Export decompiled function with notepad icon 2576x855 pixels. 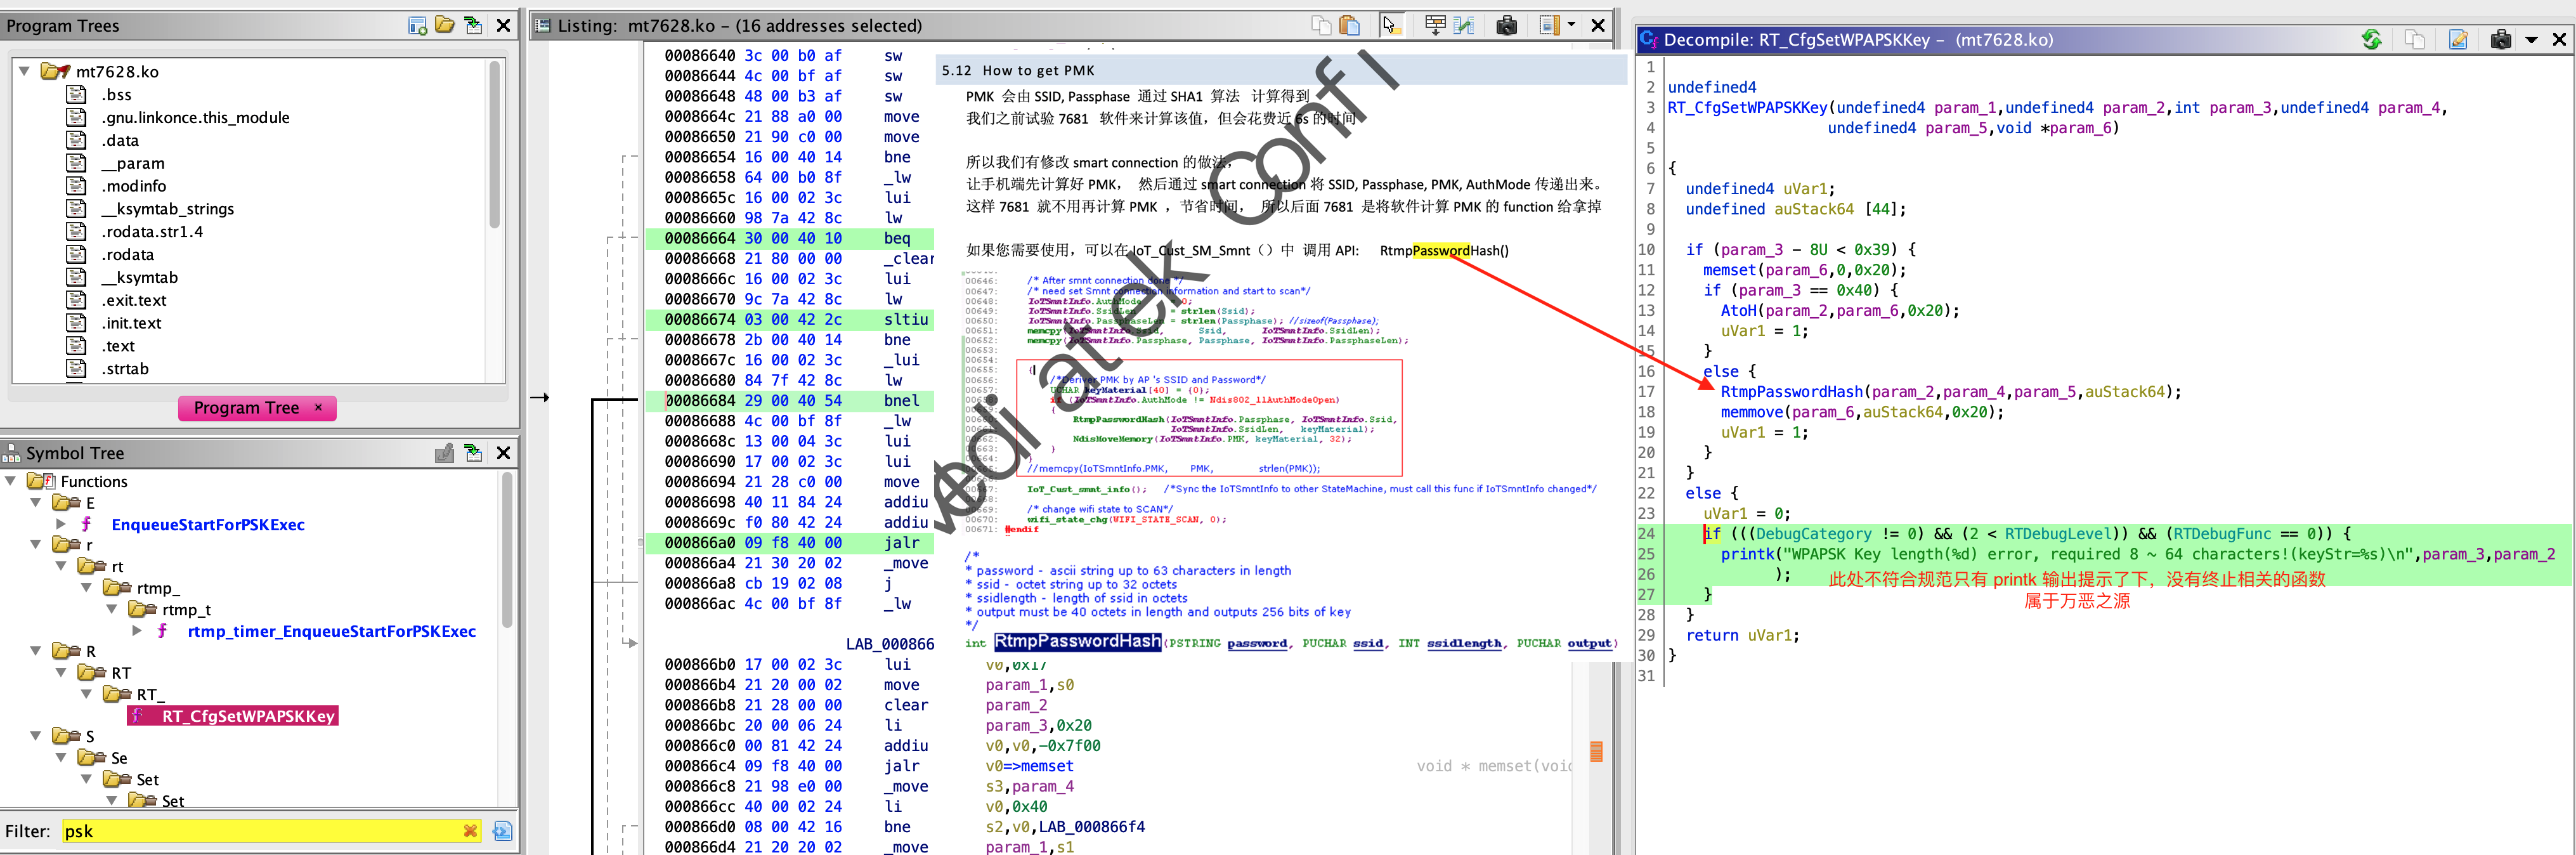click(2458, 39)
